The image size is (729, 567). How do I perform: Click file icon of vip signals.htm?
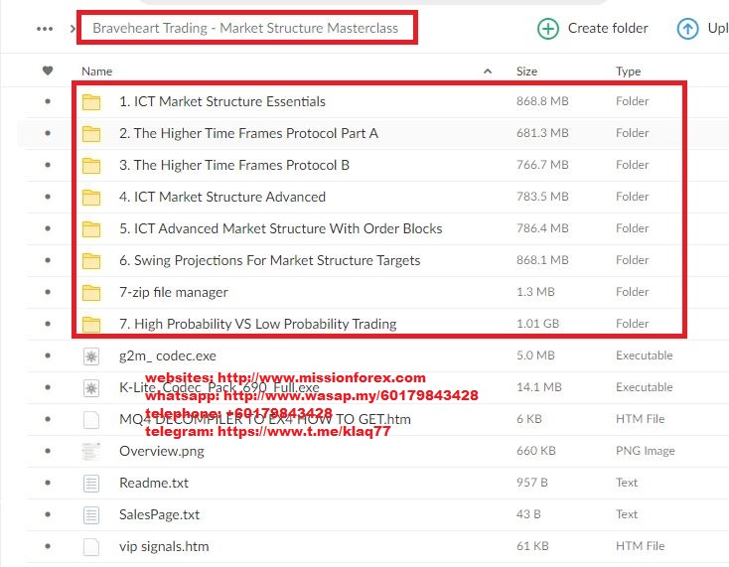click(91, 546)
